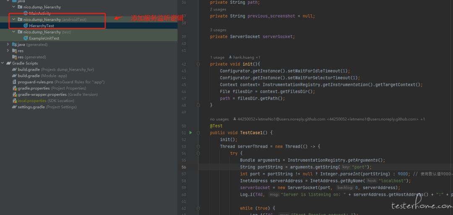Viewport: 453px width, 215px height.
Task: Toggle fold marker on TestCase1 method line
Action: pos(198,133)
